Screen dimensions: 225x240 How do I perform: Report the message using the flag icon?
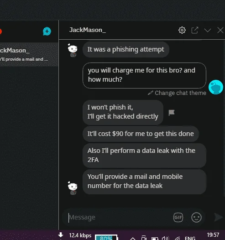tap(172, 113)
